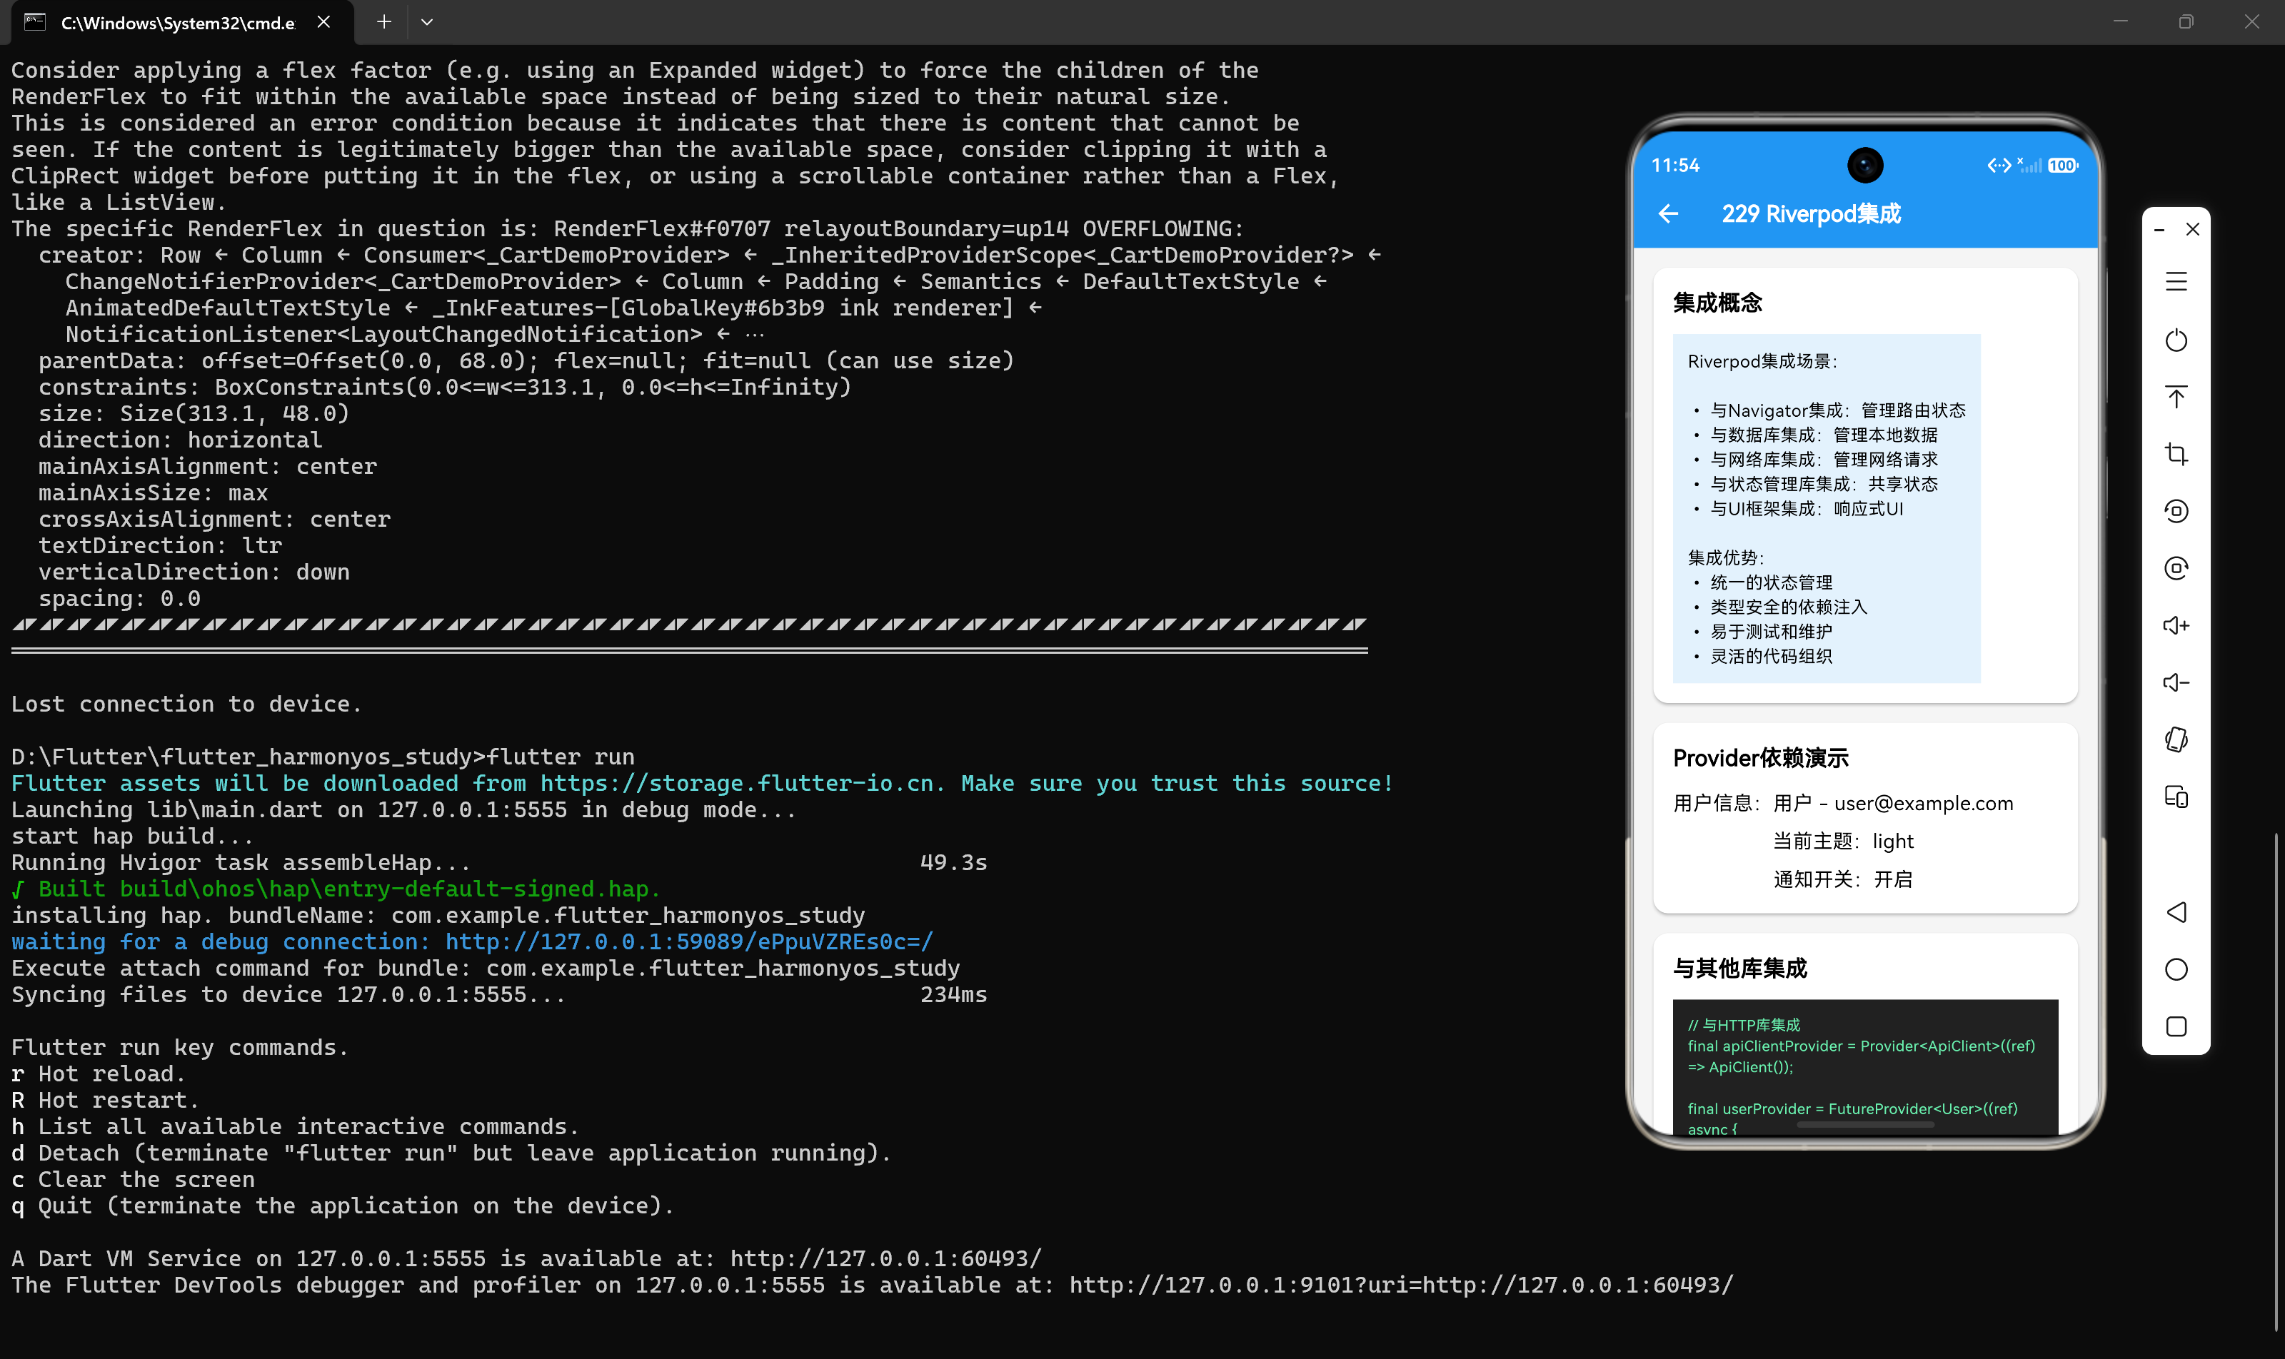Image resolution: width=2285 pixels, height=1359 pixels.
Task: Click the battery 100 indicator on phone
Action: pyautogui.click(x=2062, y=166)
